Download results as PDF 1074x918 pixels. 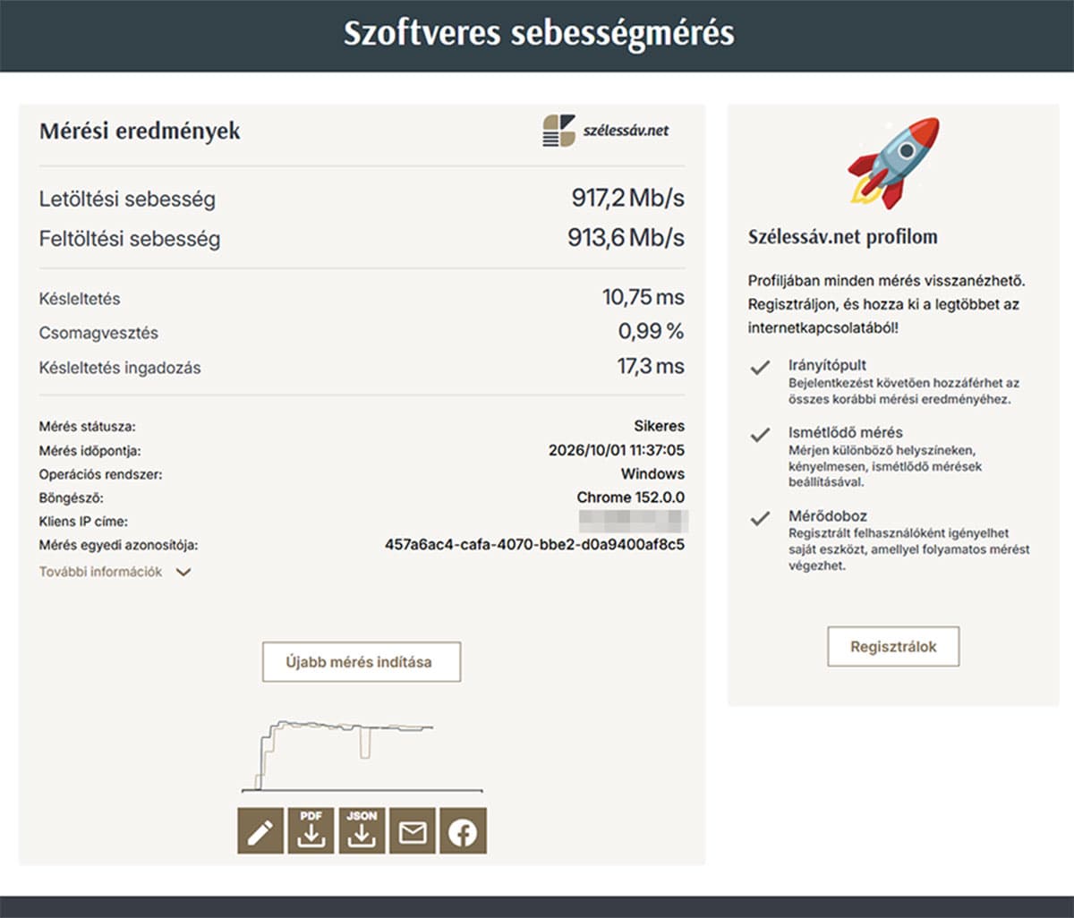[311, 831]
